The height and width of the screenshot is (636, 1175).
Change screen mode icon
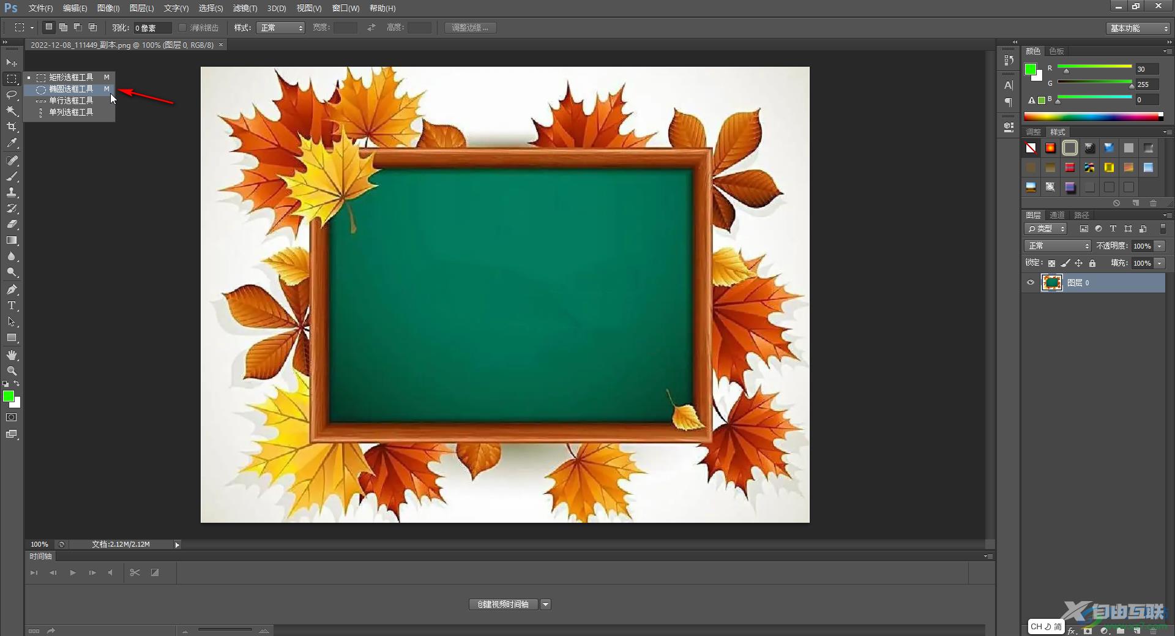(12, 434)
